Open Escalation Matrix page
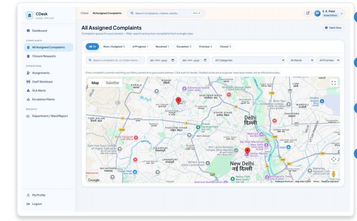357x221 pixels. (x=49, y=99)
